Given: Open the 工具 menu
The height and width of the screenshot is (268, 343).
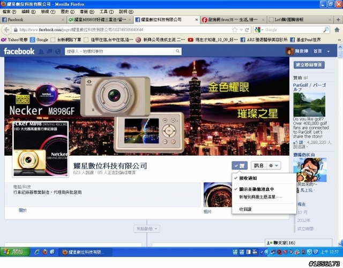Looking at the screenshot, I should (107, 12).
